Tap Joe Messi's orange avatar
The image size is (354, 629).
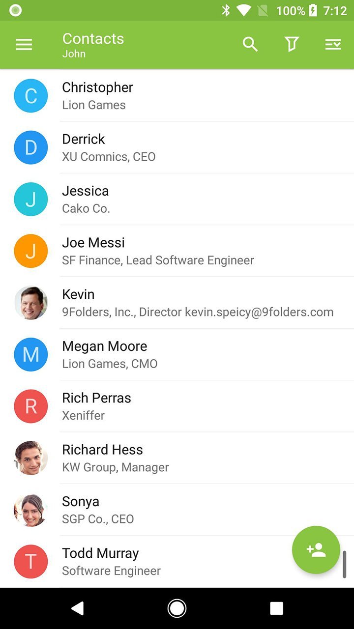pos(31,251)
